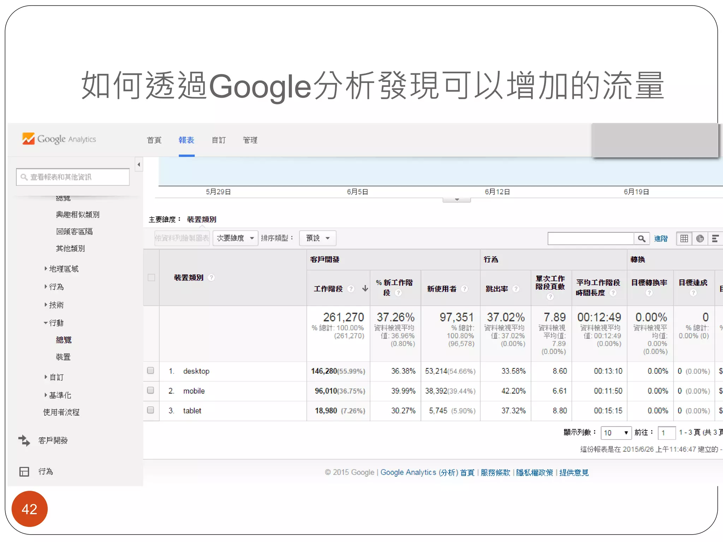Open the 次要維度 dropdown
723x542 pixels.
pos(235,238)
